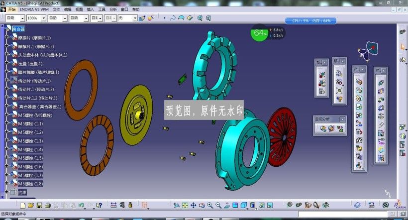Click the Existing Component icon
Viewport: 408px width, 220px height.
coord(359,107)
